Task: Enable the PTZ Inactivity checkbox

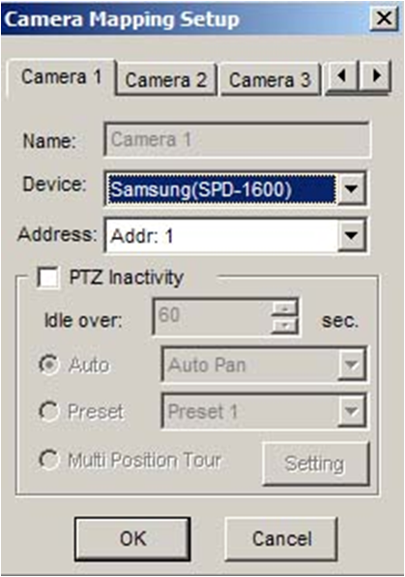Action: [48, 277]
